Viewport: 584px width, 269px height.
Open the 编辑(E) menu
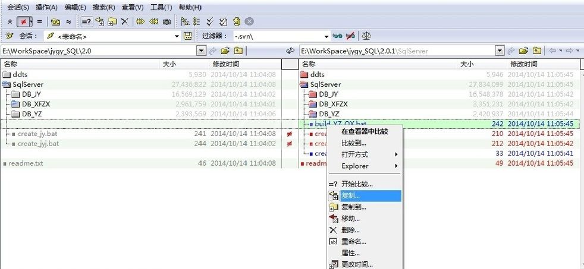[75, 7]
